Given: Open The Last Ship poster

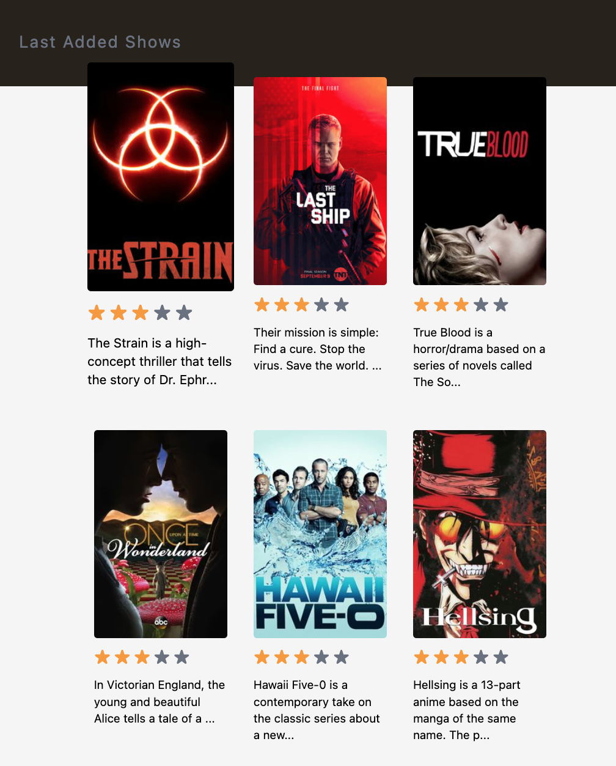Looking at the screenshot, I should 320,181.
